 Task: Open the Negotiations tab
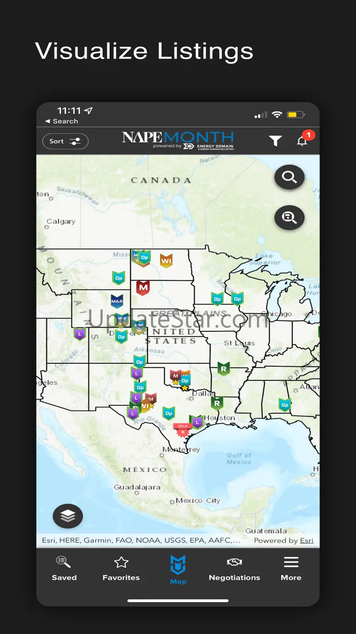(x=235, y=569)
